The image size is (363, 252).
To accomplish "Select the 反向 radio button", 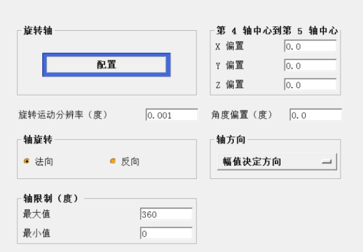I will [113, 162].
